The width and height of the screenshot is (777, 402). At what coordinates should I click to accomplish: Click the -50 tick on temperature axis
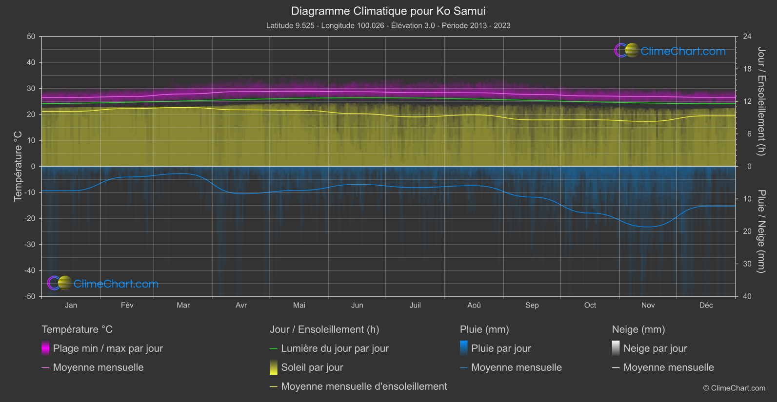[30, 296]
